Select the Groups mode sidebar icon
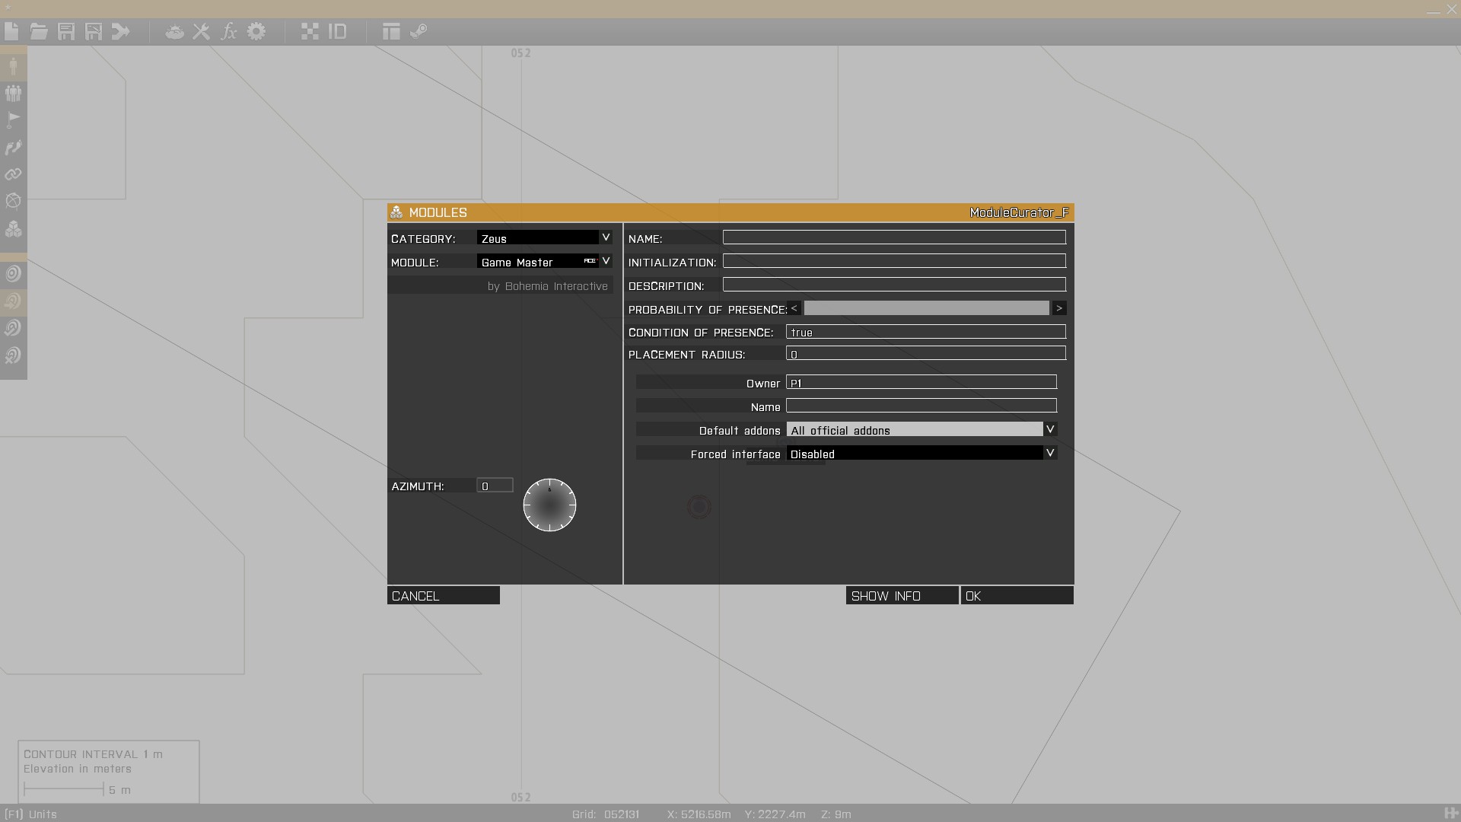 click(x=13, y=93)
